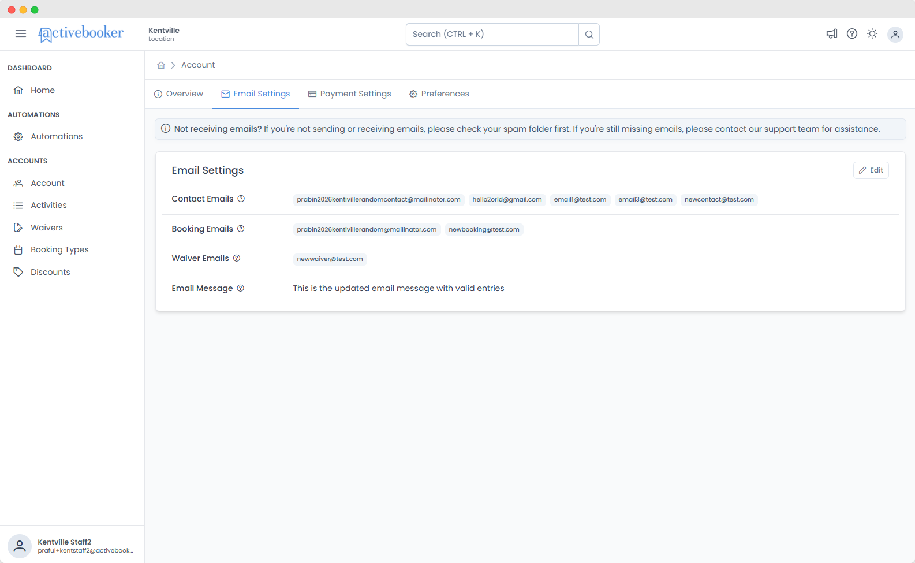Focus the Search (CTRL + K) field
This screenshot has width=915, height=563.
pyautogui.click(x=492, y=34)
